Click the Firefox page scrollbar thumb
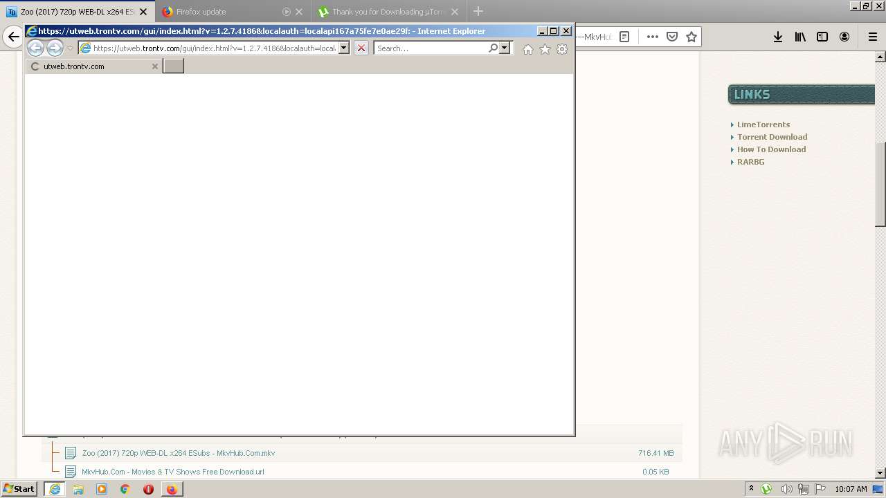Viewport: 886px width, 498px height. (x=880, y=183)
